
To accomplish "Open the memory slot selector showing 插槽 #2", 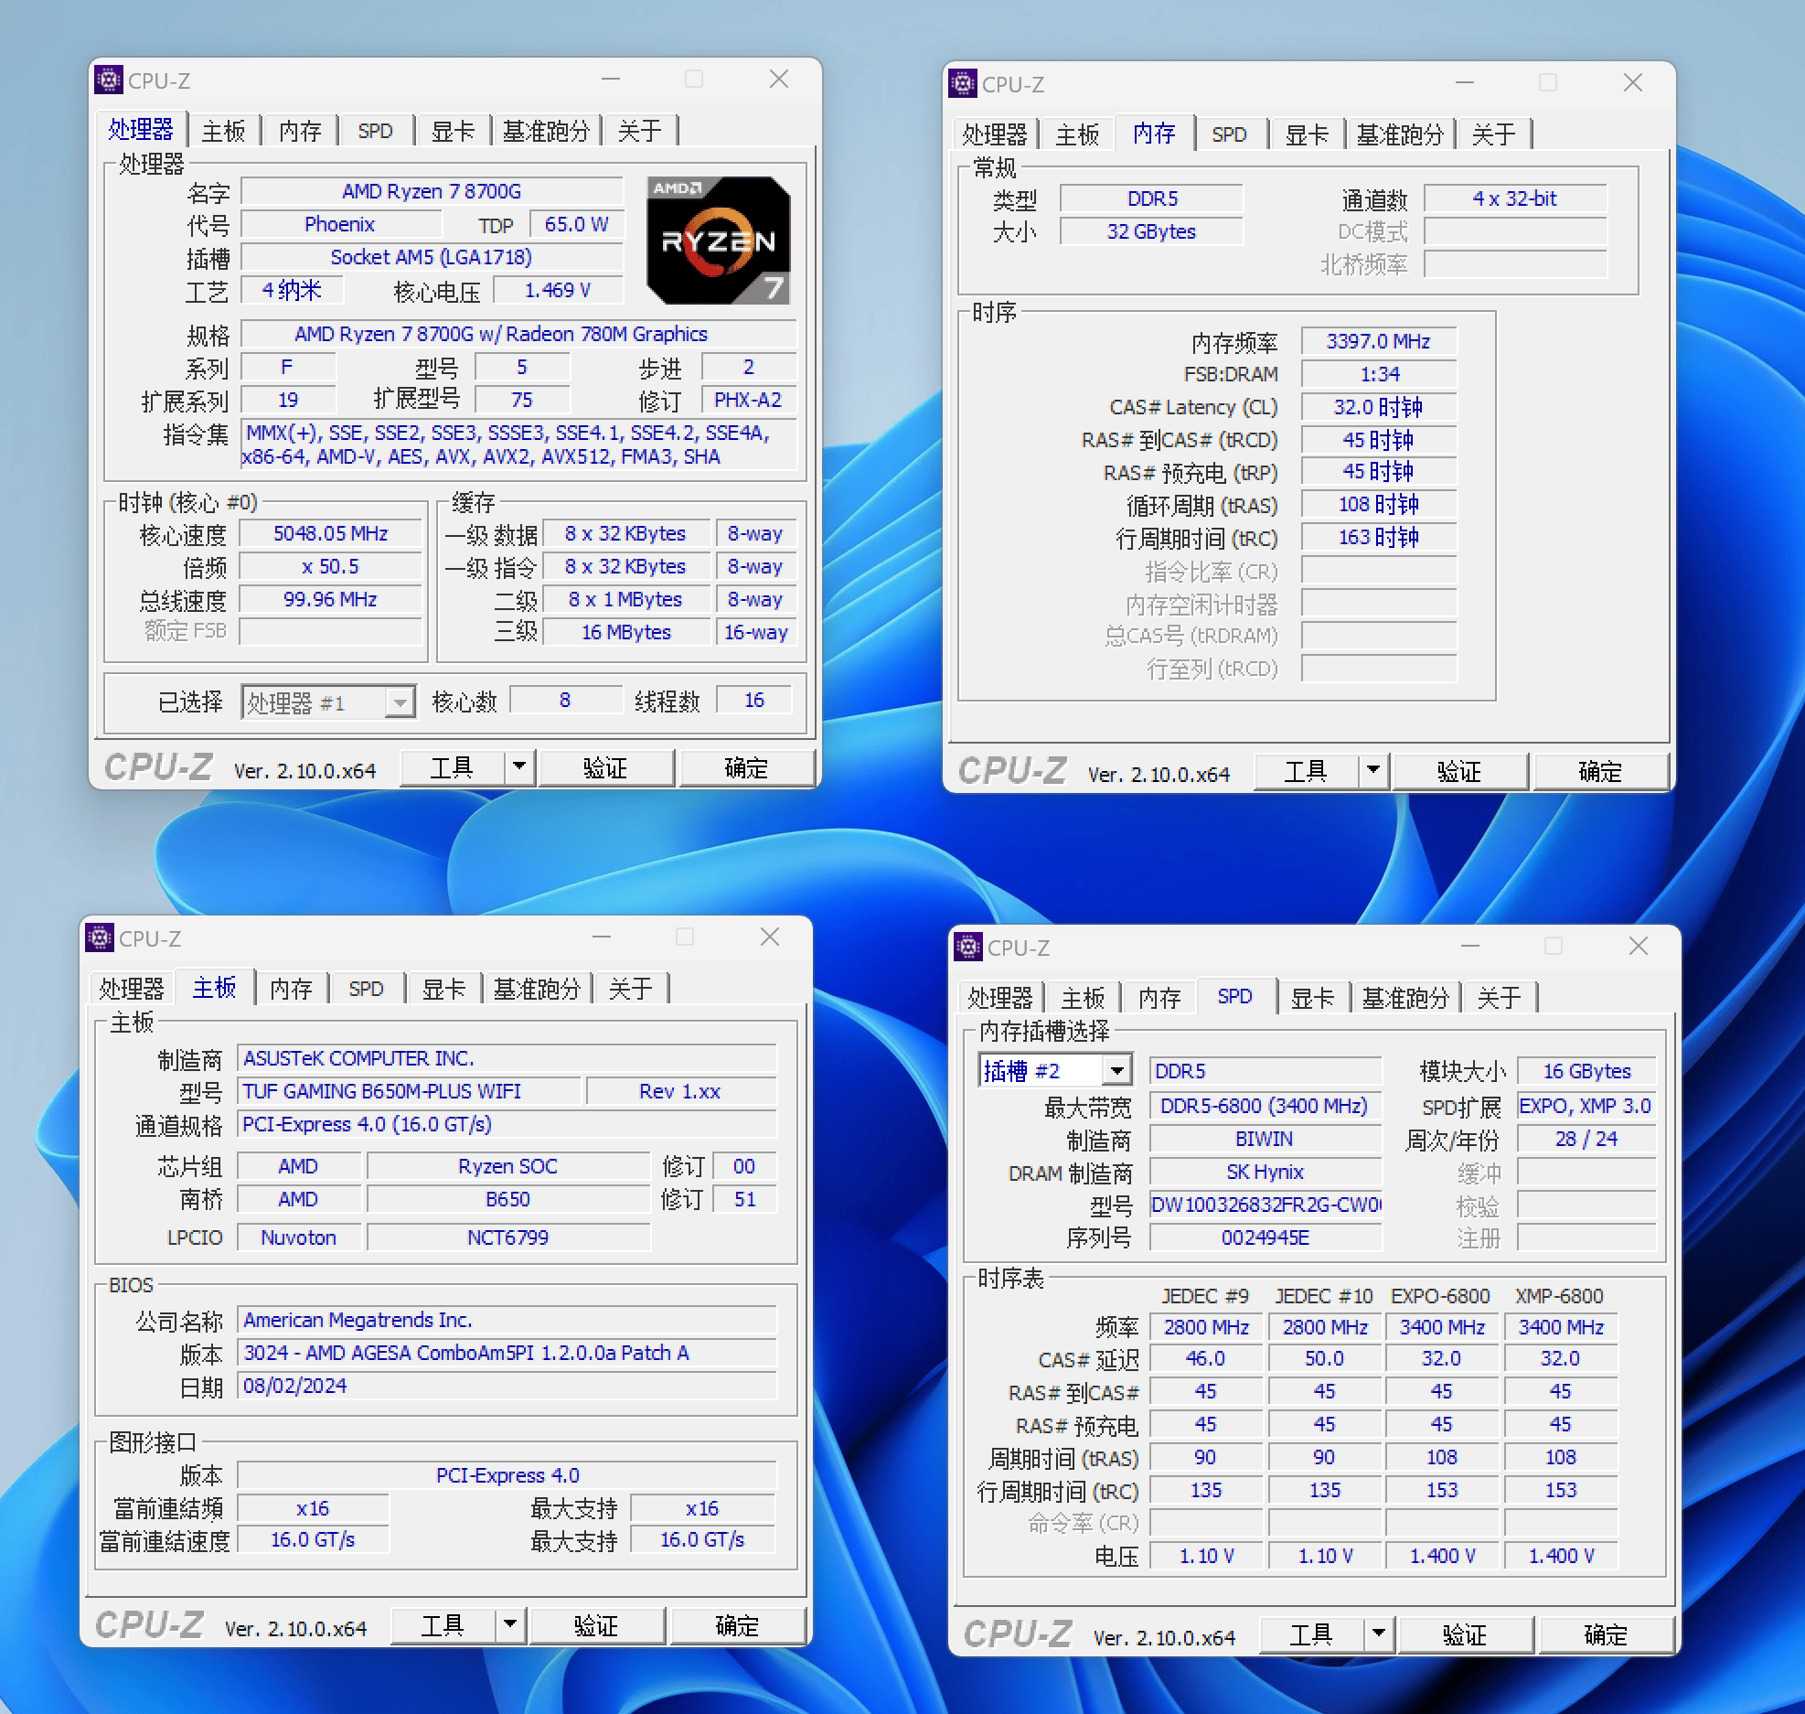I will 1053,1070.
